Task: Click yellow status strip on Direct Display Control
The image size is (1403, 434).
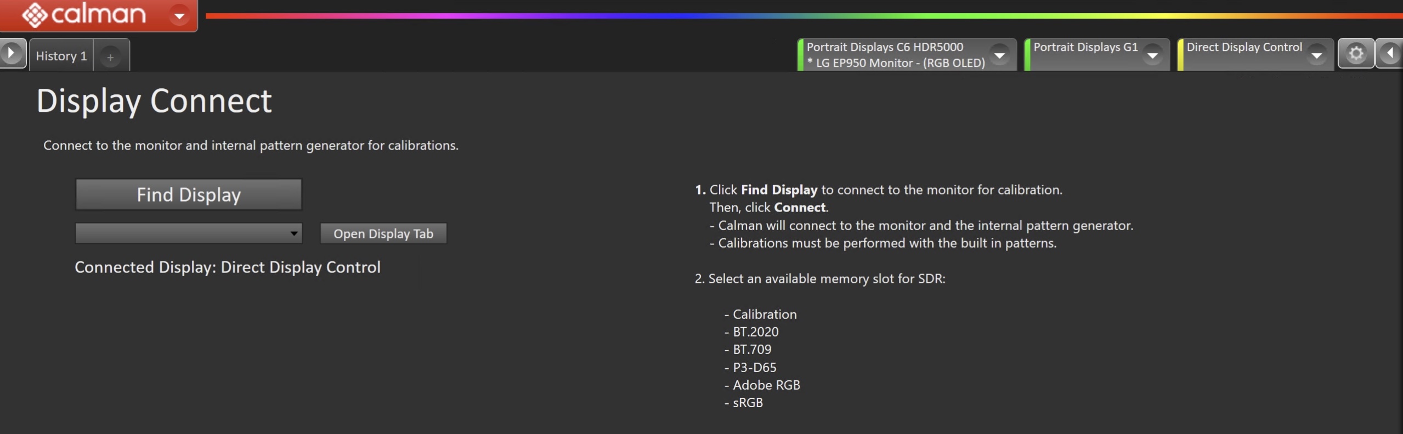Action: tap(1181, 55)
